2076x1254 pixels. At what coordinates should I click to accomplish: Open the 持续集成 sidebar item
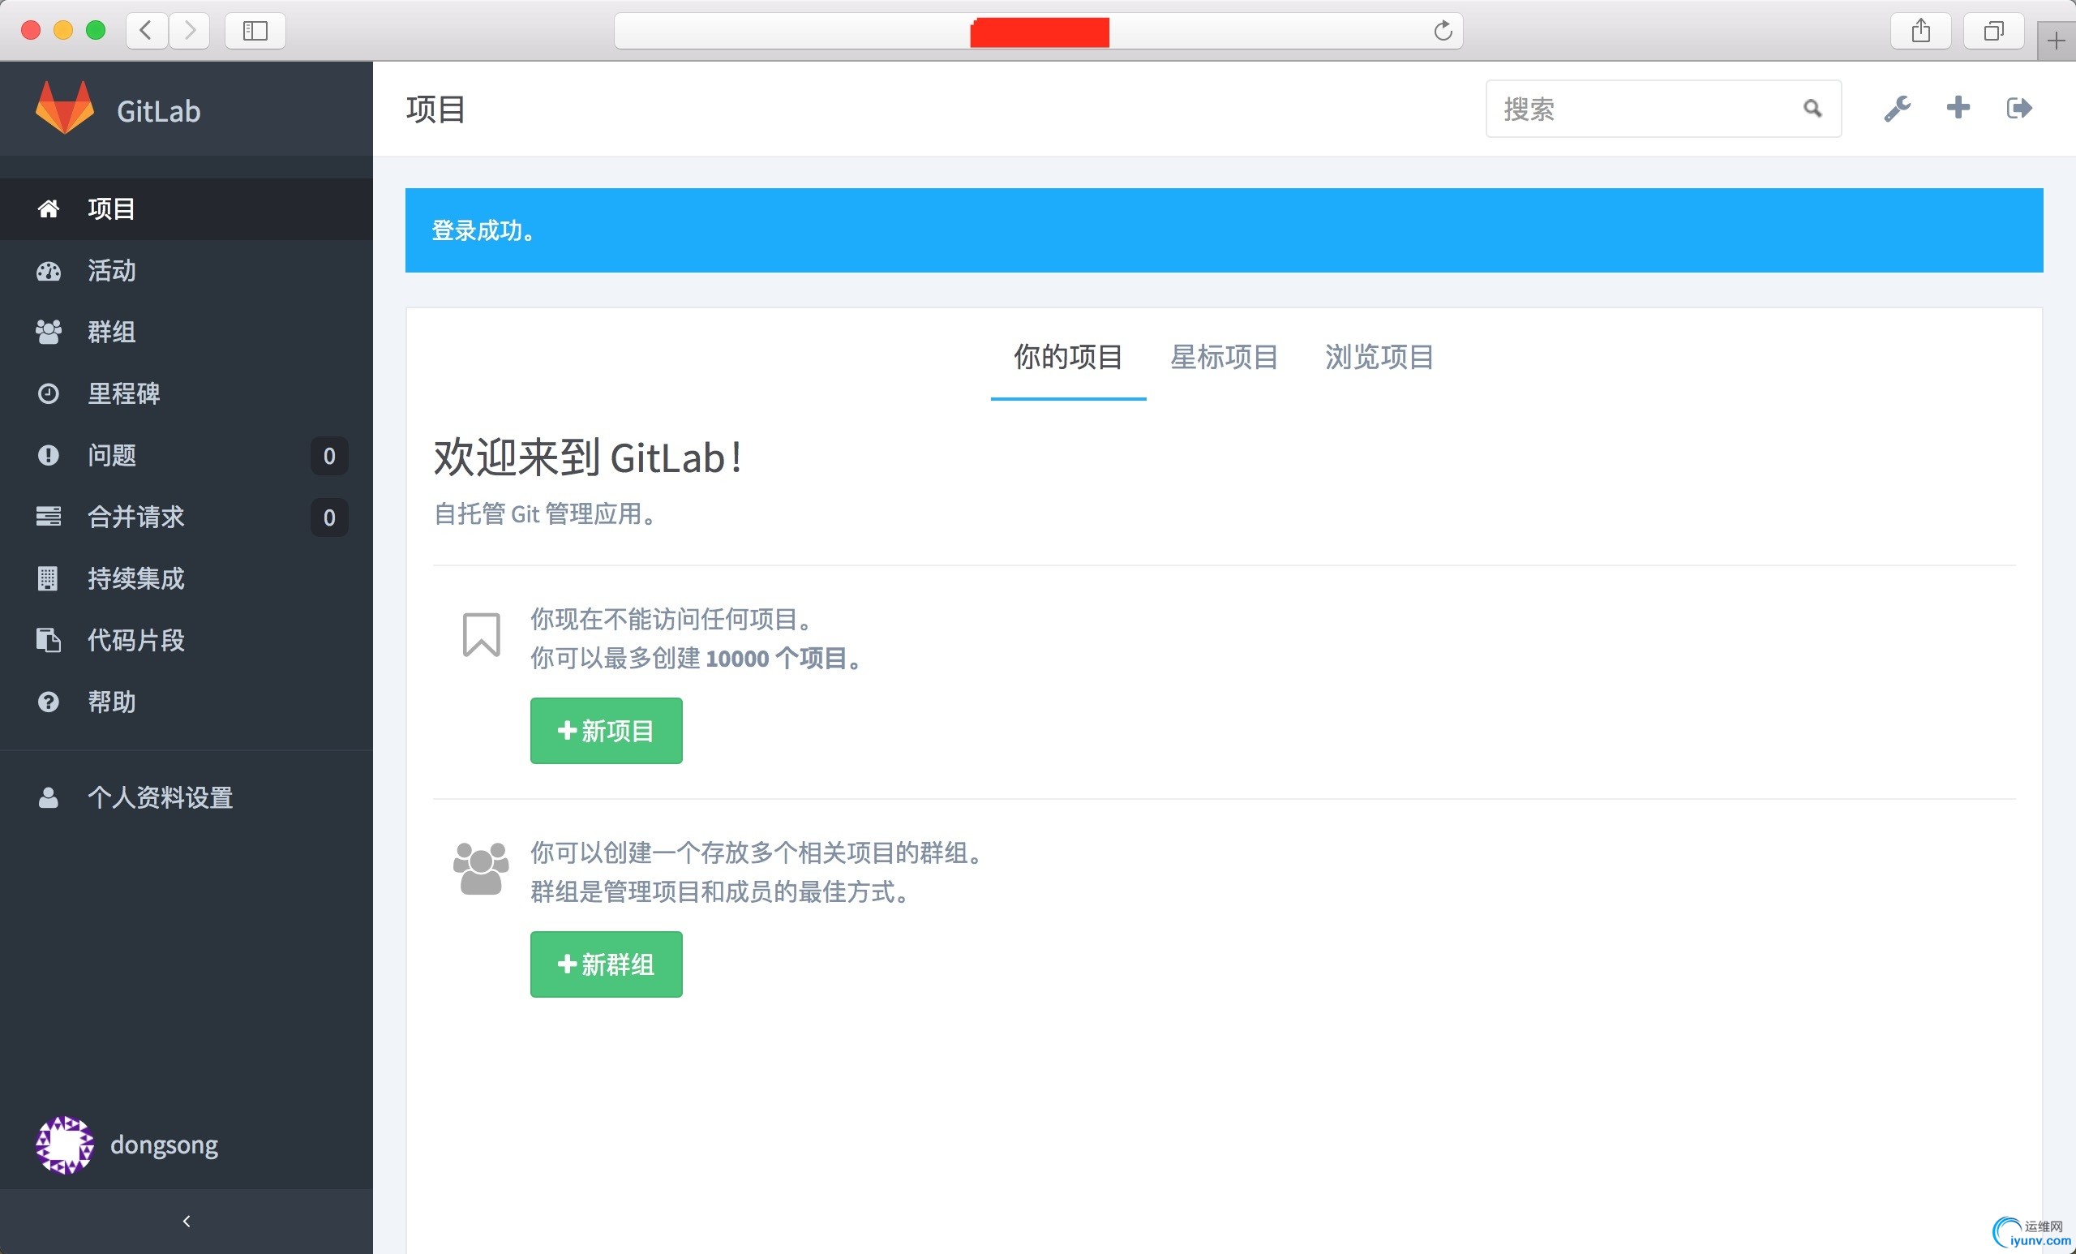point(187,578)
